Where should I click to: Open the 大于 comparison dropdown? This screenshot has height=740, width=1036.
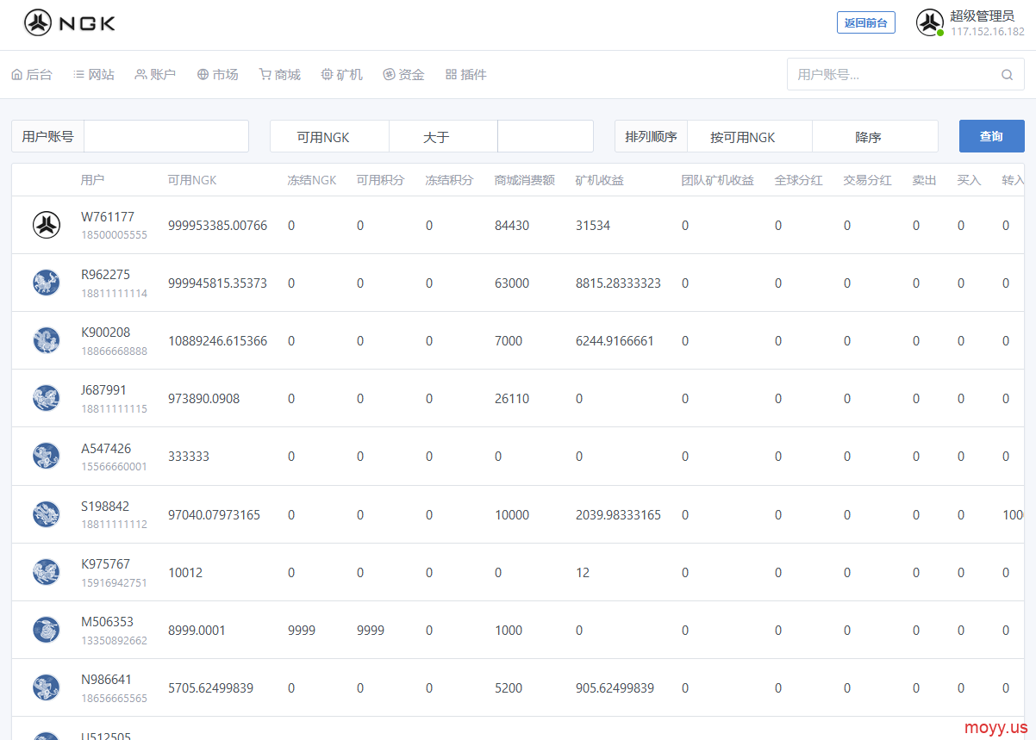pyautogui.click(x=443, y=136)
